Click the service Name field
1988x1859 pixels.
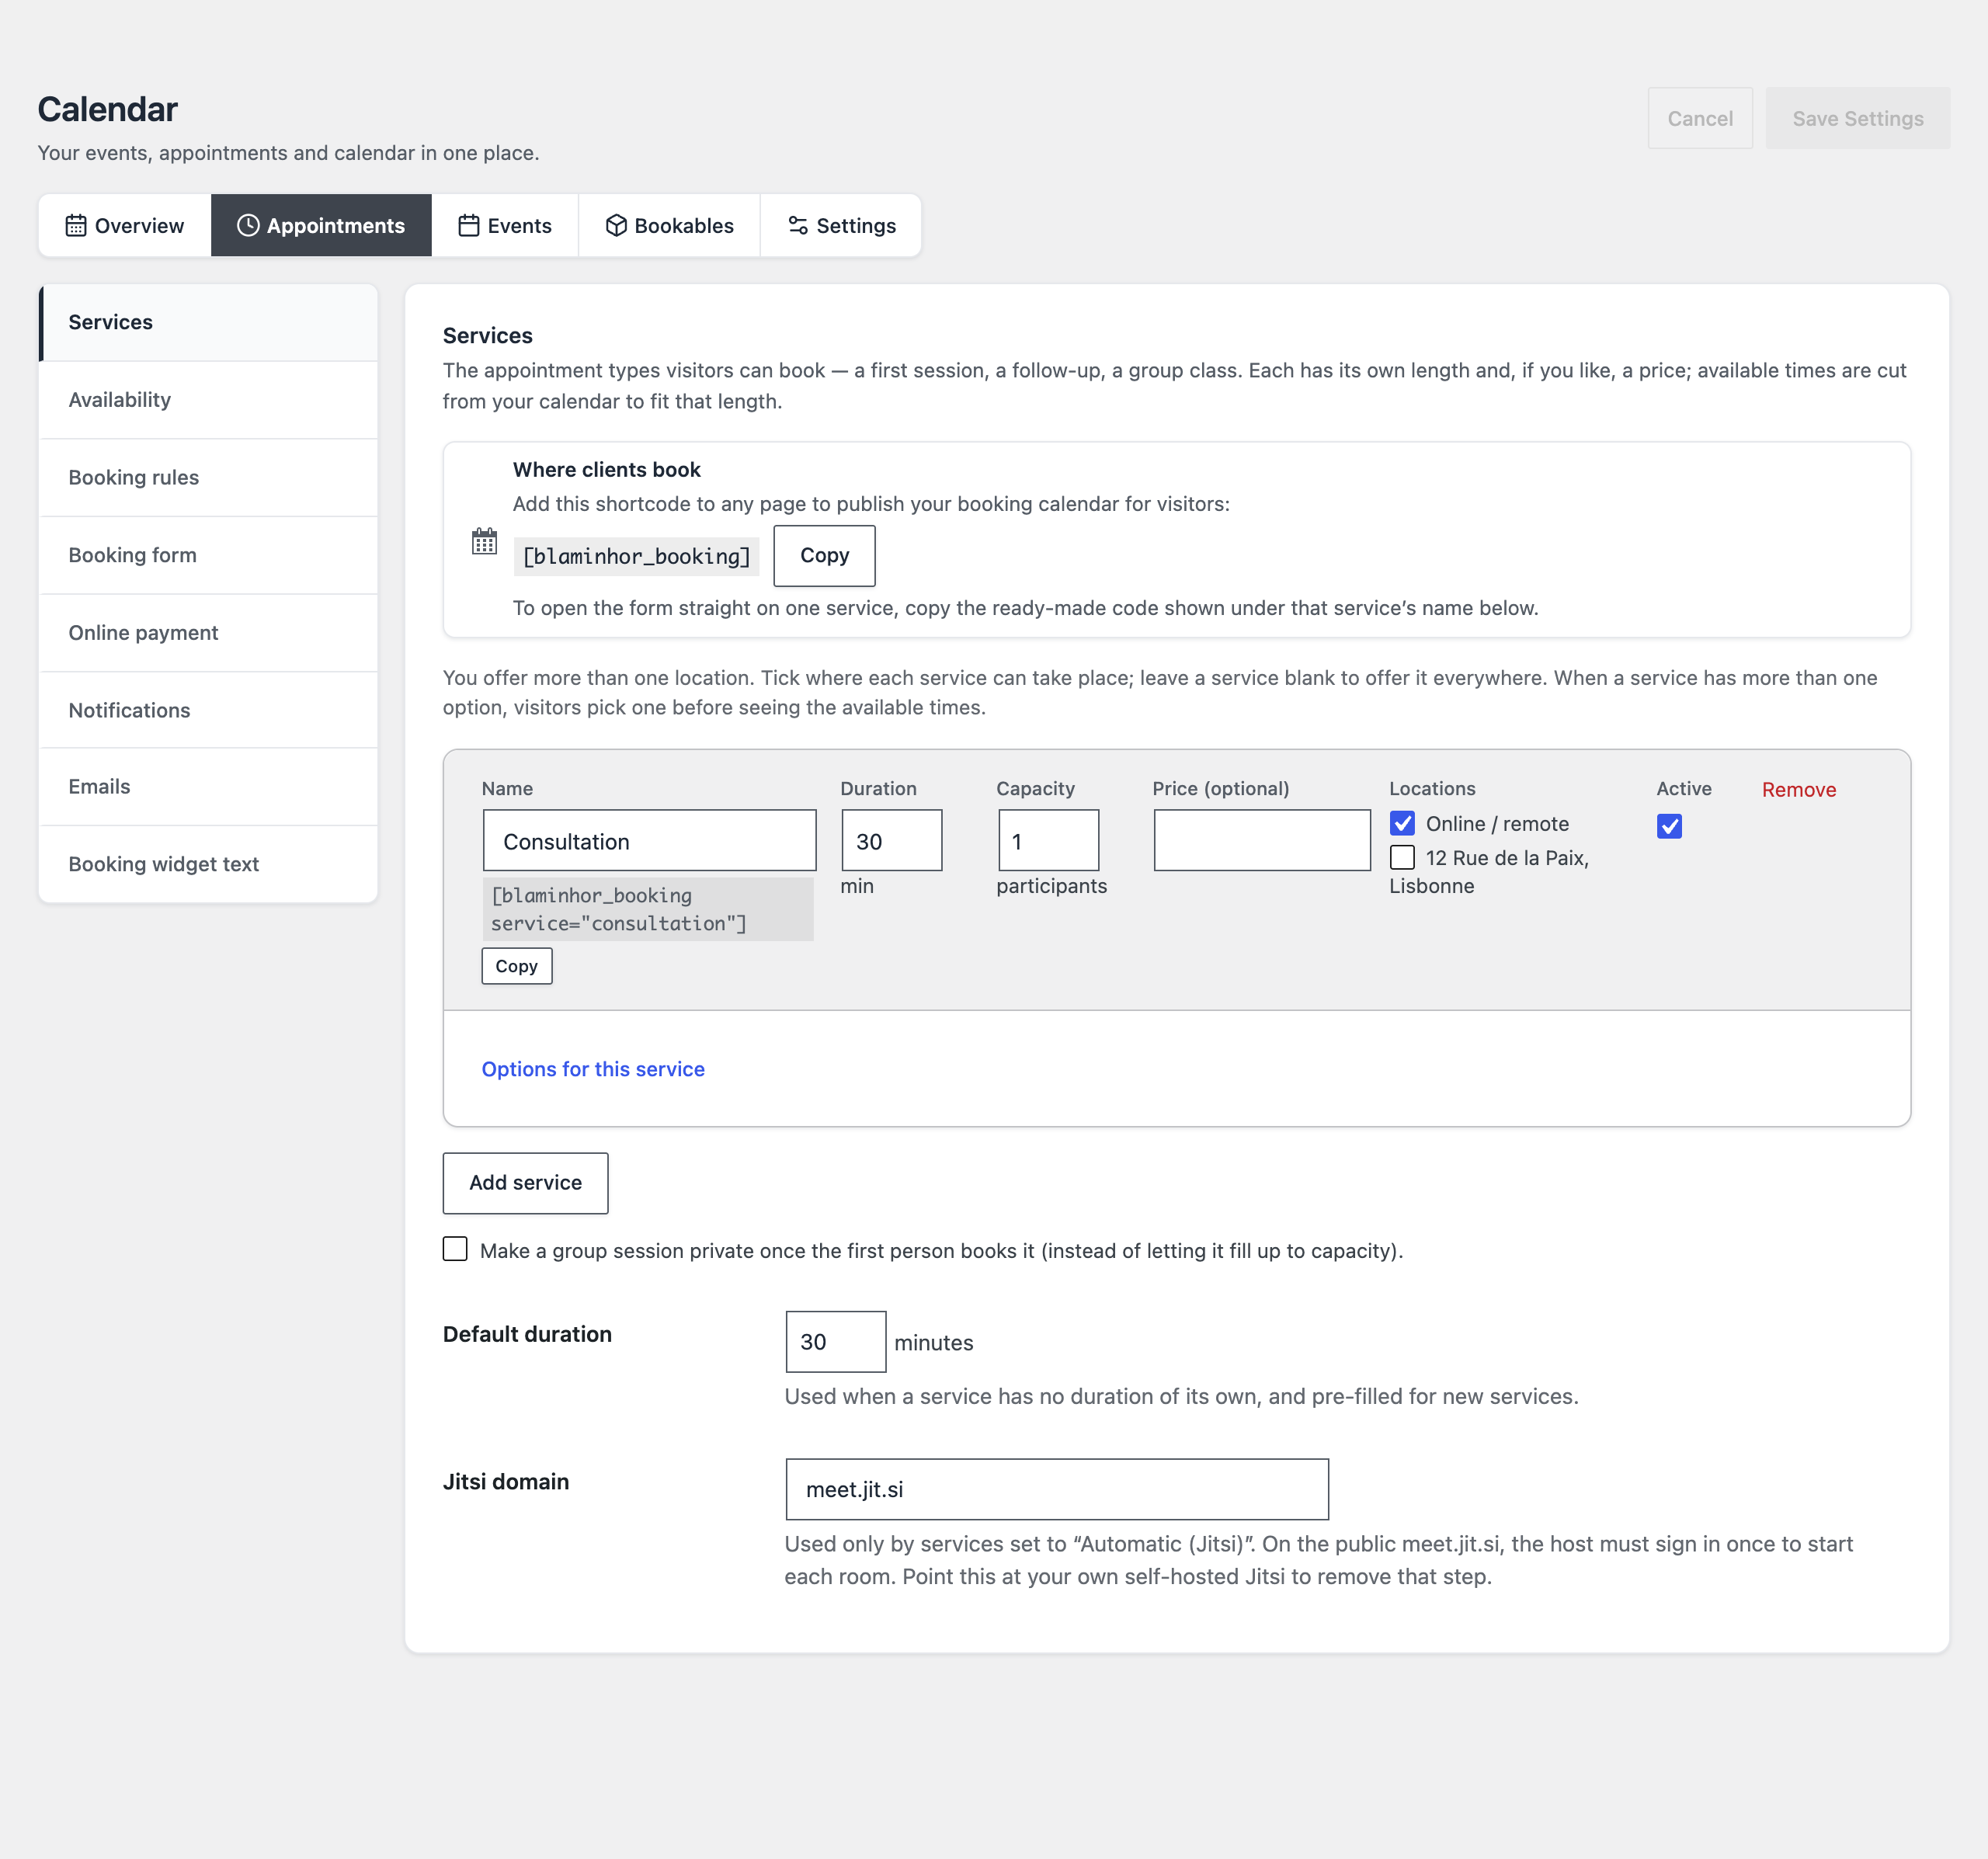[x=649, y=841]
